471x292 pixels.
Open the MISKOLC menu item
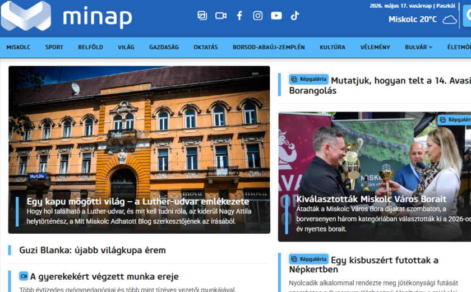point(19,47)
